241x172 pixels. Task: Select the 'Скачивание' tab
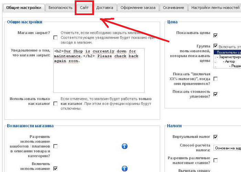(174, 7)
